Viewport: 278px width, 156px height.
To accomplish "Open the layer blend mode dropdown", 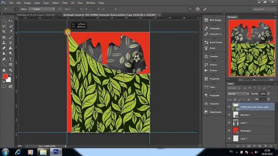I will (x=238, y=94).
